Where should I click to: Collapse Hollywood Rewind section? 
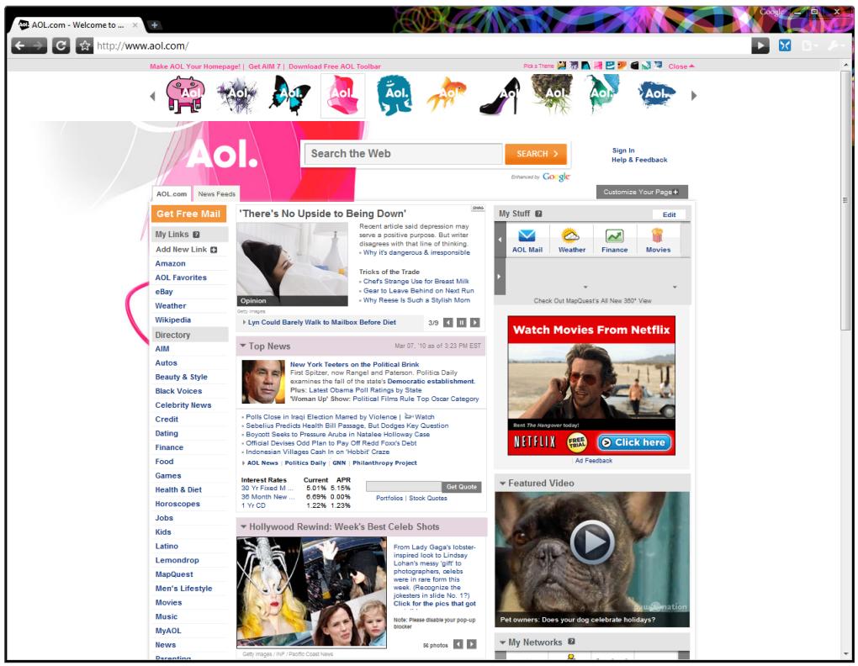point(243,526)
